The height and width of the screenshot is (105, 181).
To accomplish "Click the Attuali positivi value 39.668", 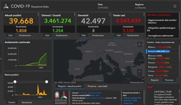I will click(21, 21).
